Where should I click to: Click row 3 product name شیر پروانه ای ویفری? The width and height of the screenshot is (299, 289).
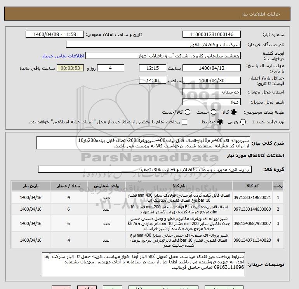179,223
